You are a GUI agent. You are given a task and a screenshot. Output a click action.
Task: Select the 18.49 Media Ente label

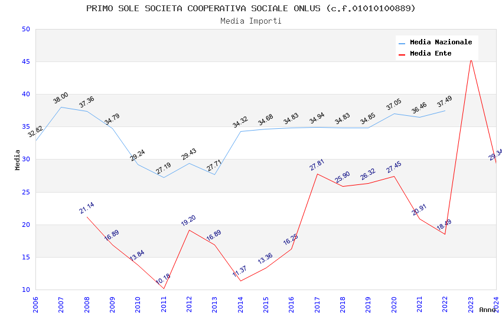point(444,225)
